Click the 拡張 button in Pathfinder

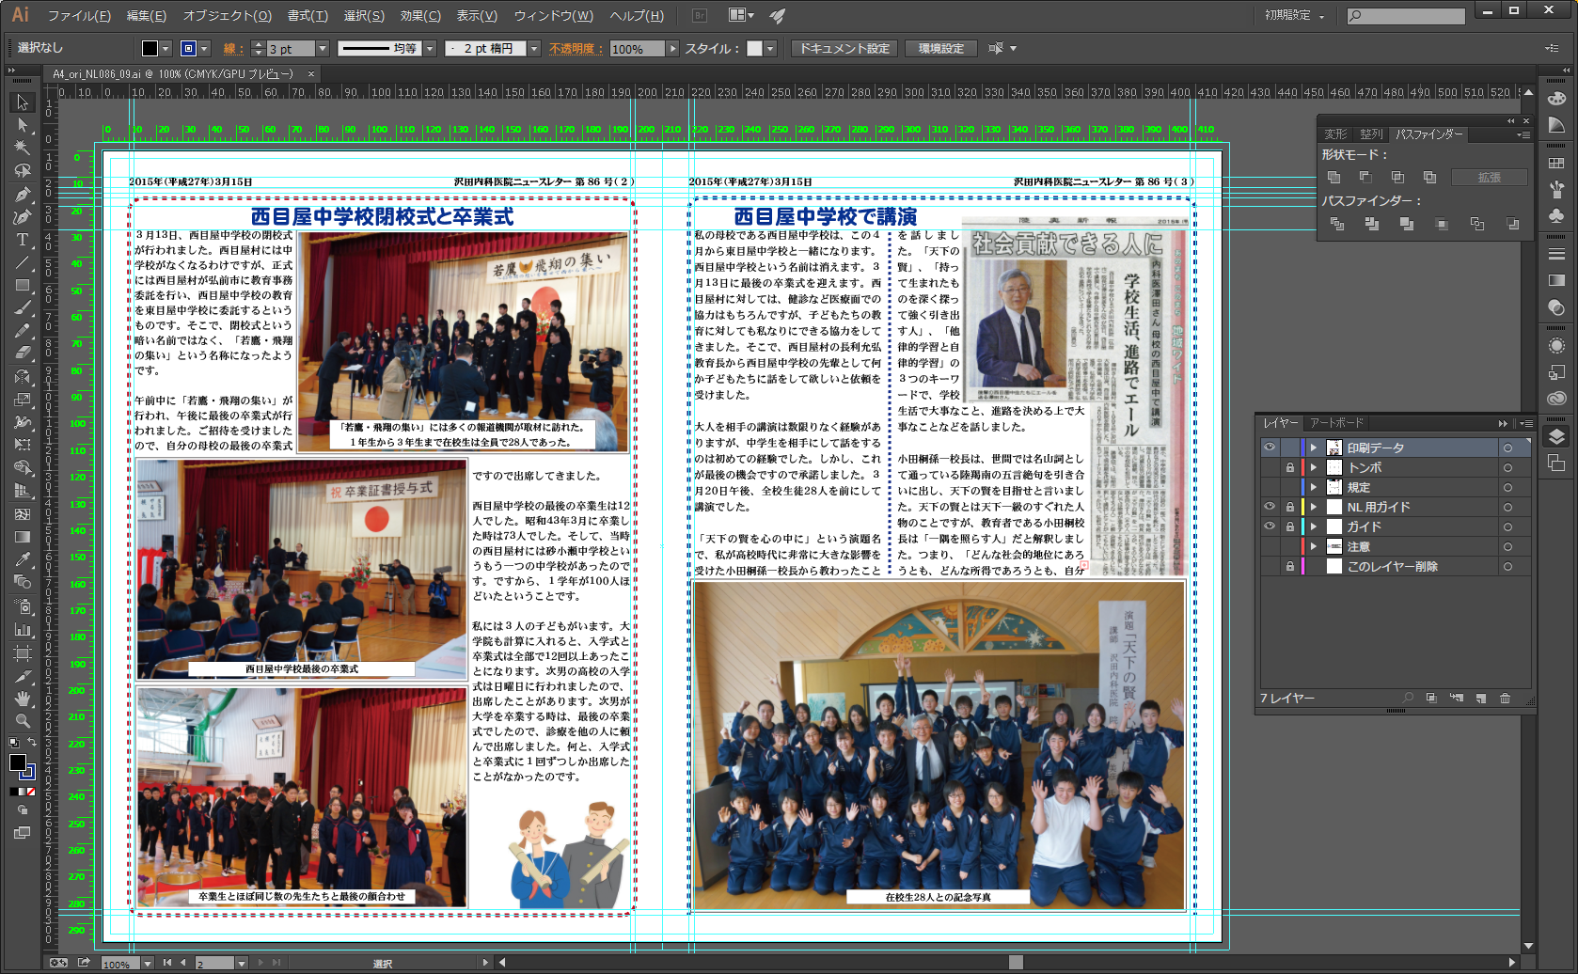tap(1489, 178)
